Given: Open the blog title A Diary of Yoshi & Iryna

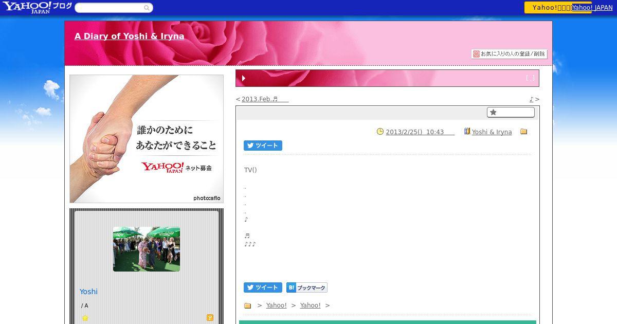Looking at the screenshot, I should point(129,37).
